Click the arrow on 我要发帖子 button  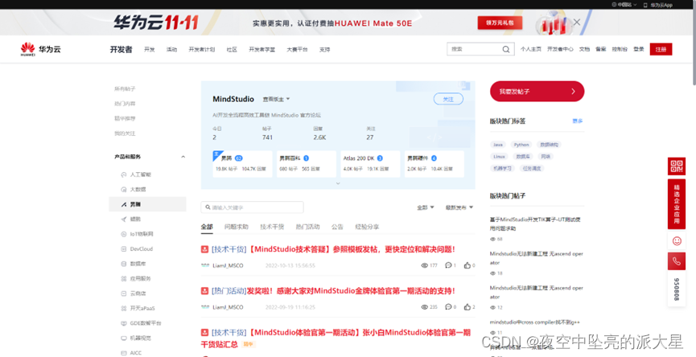[573, 92]
